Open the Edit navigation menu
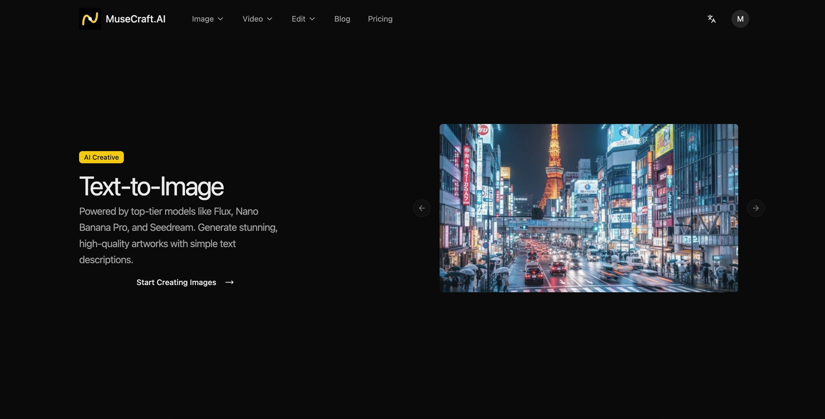 (298, 19)
